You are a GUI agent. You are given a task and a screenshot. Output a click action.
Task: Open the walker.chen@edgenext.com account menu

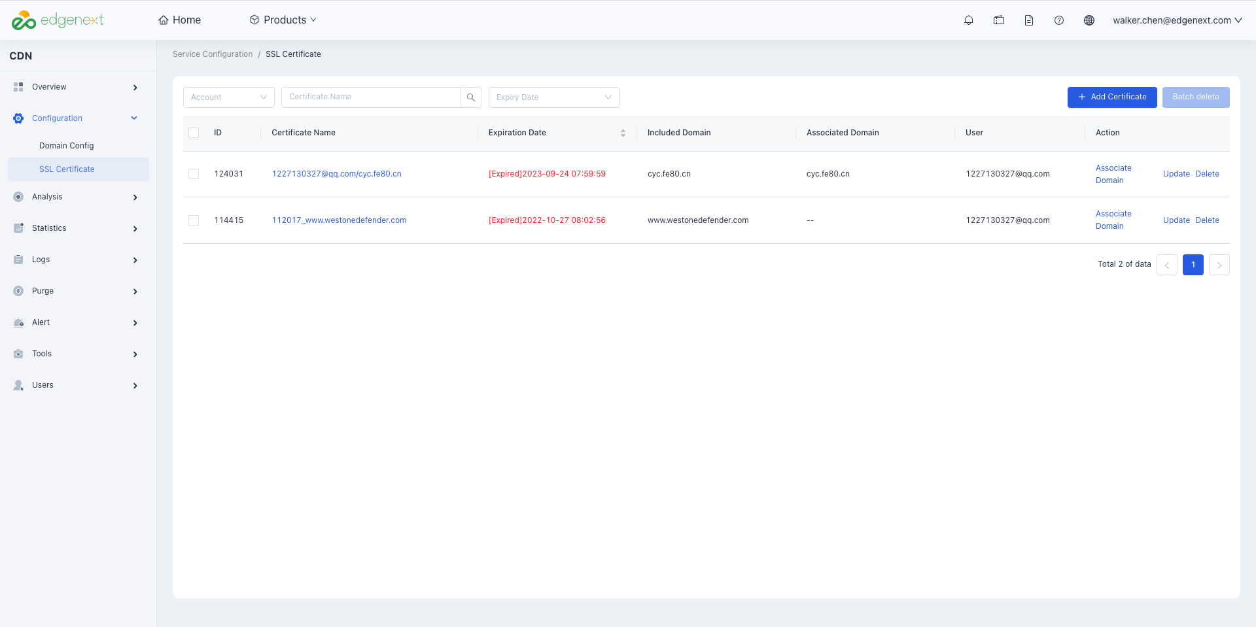coord(1177,20)
